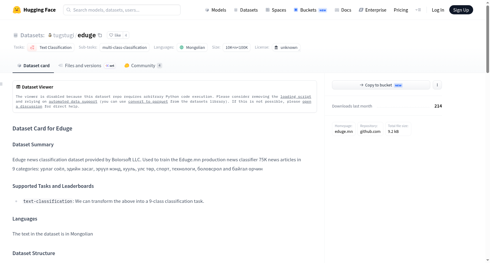The image size is (490, 263).
Task: Click the Dataset Viewer table icon
Action: pyautogui.click(x=18, y=87)
